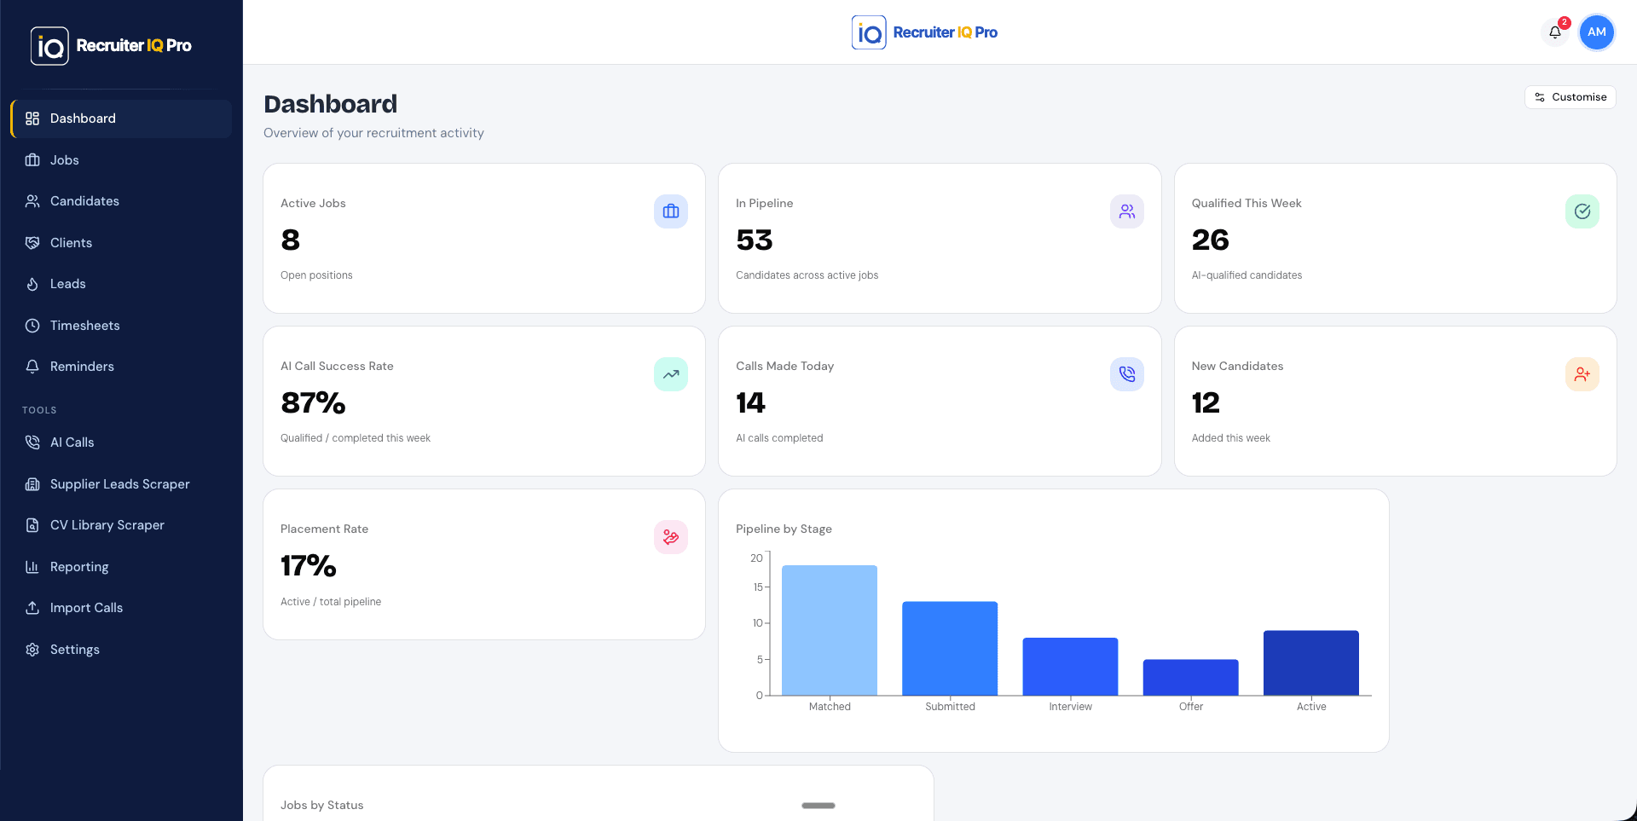Image resolution: width=1637 pixels, height=821 pixels.
Task: Click the New Candidates user-plus icon
Action: [x=1582, y=374]
